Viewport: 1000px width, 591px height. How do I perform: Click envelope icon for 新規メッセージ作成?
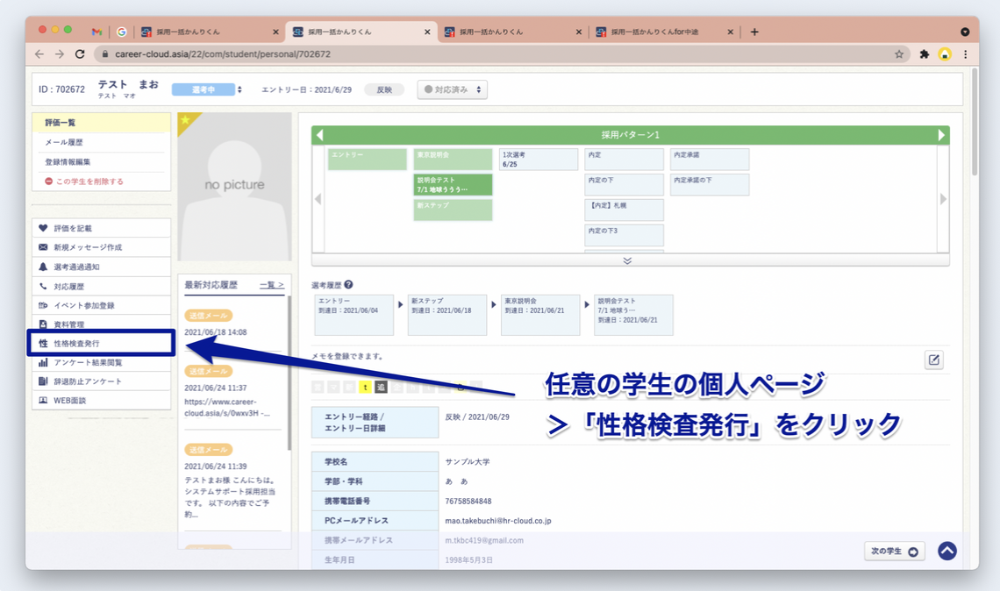tap(43, 247)
